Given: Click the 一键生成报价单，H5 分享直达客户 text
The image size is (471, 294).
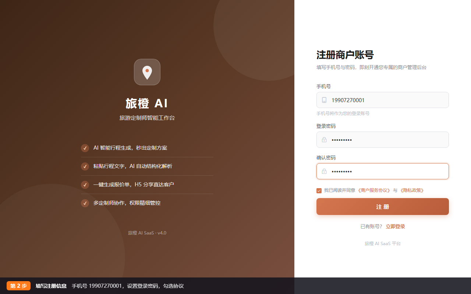Looking at the screenshot, I should coord(134,184).
